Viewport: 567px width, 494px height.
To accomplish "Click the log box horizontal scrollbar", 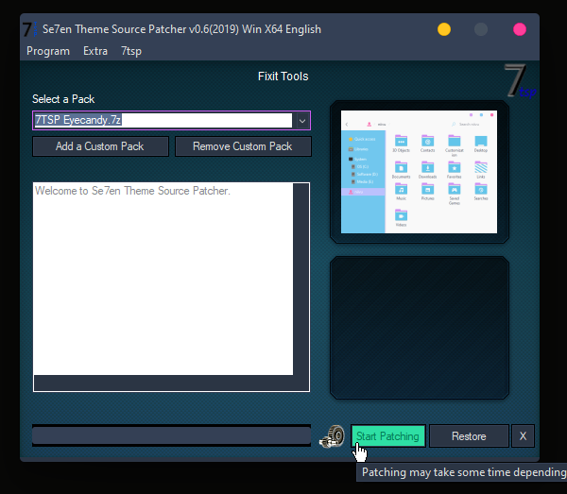I will pos(163,383).
